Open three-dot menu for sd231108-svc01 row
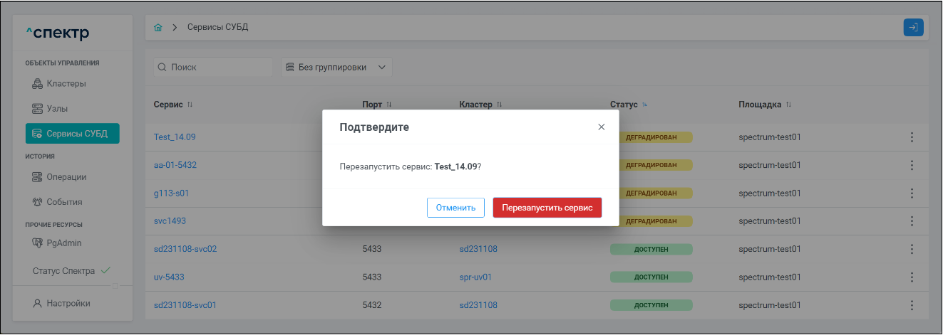Screen dimensions: 943x335 coord(912,305)
